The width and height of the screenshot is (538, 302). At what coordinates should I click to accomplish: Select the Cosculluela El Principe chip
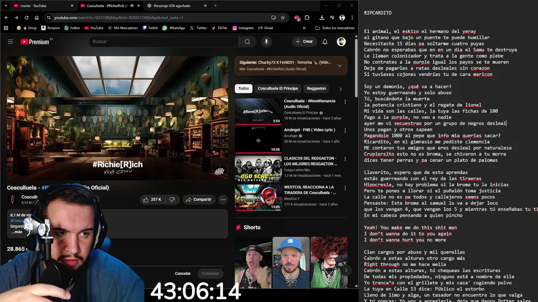[278, 89]
